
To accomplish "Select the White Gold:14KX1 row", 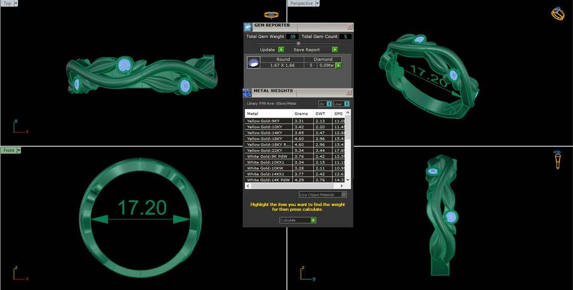I will coord(295,174).
